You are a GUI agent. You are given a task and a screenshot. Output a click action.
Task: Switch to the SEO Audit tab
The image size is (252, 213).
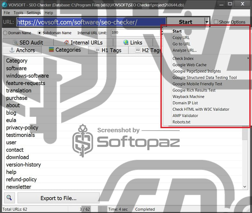coord(28,42)
